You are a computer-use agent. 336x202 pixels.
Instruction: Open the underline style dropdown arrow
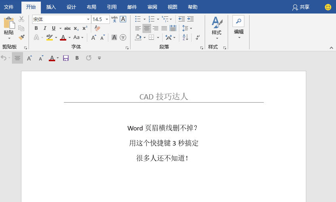coord(60,28)
